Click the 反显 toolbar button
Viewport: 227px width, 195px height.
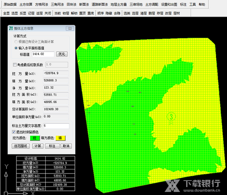pyautogui.click(x=23, y=13)
